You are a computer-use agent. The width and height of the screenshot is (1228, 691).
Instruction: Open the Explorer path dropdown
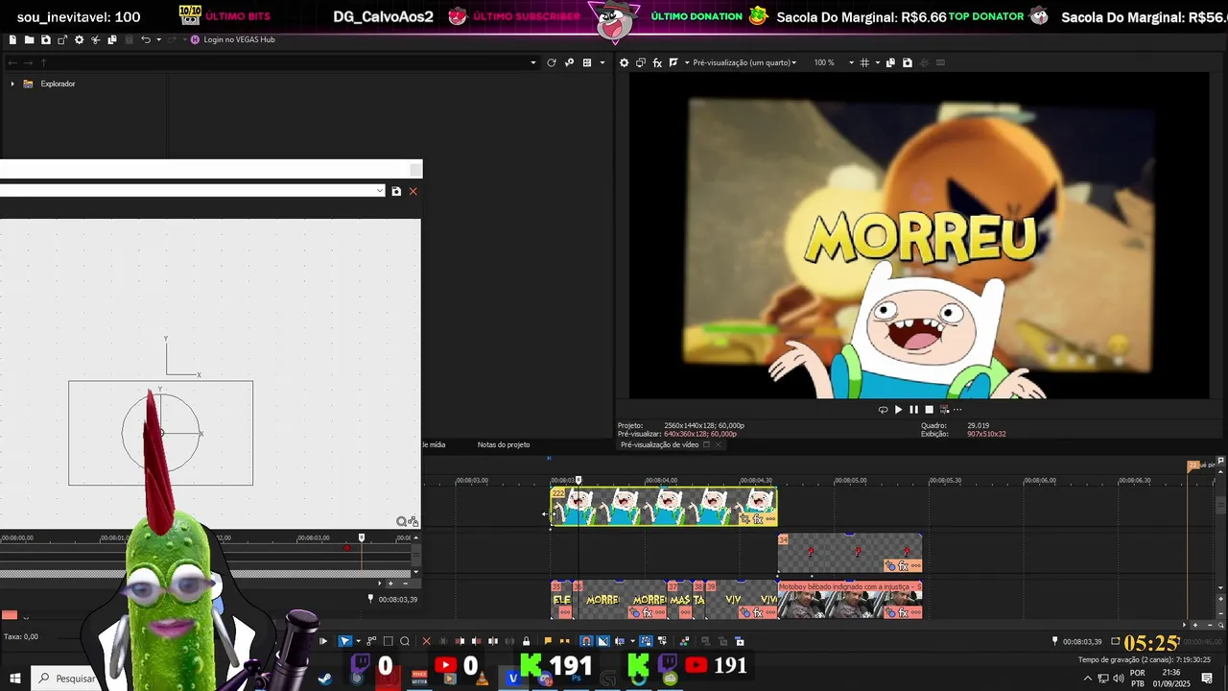[533, 62]
